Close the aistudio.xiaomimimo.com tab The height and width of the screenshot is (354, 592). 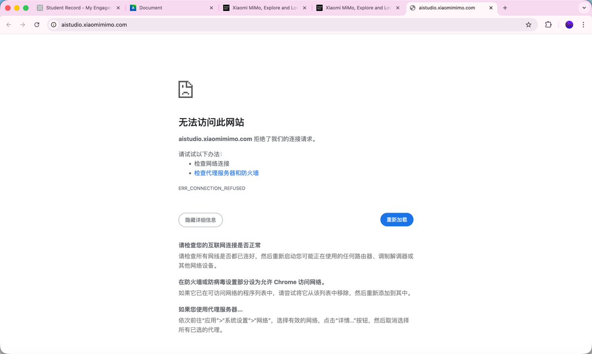click(491, 7)
